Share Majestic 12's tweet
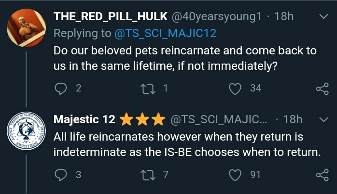The width and height of the screenshot is (337, 194). pyautogui.click(x=322, y=175)
